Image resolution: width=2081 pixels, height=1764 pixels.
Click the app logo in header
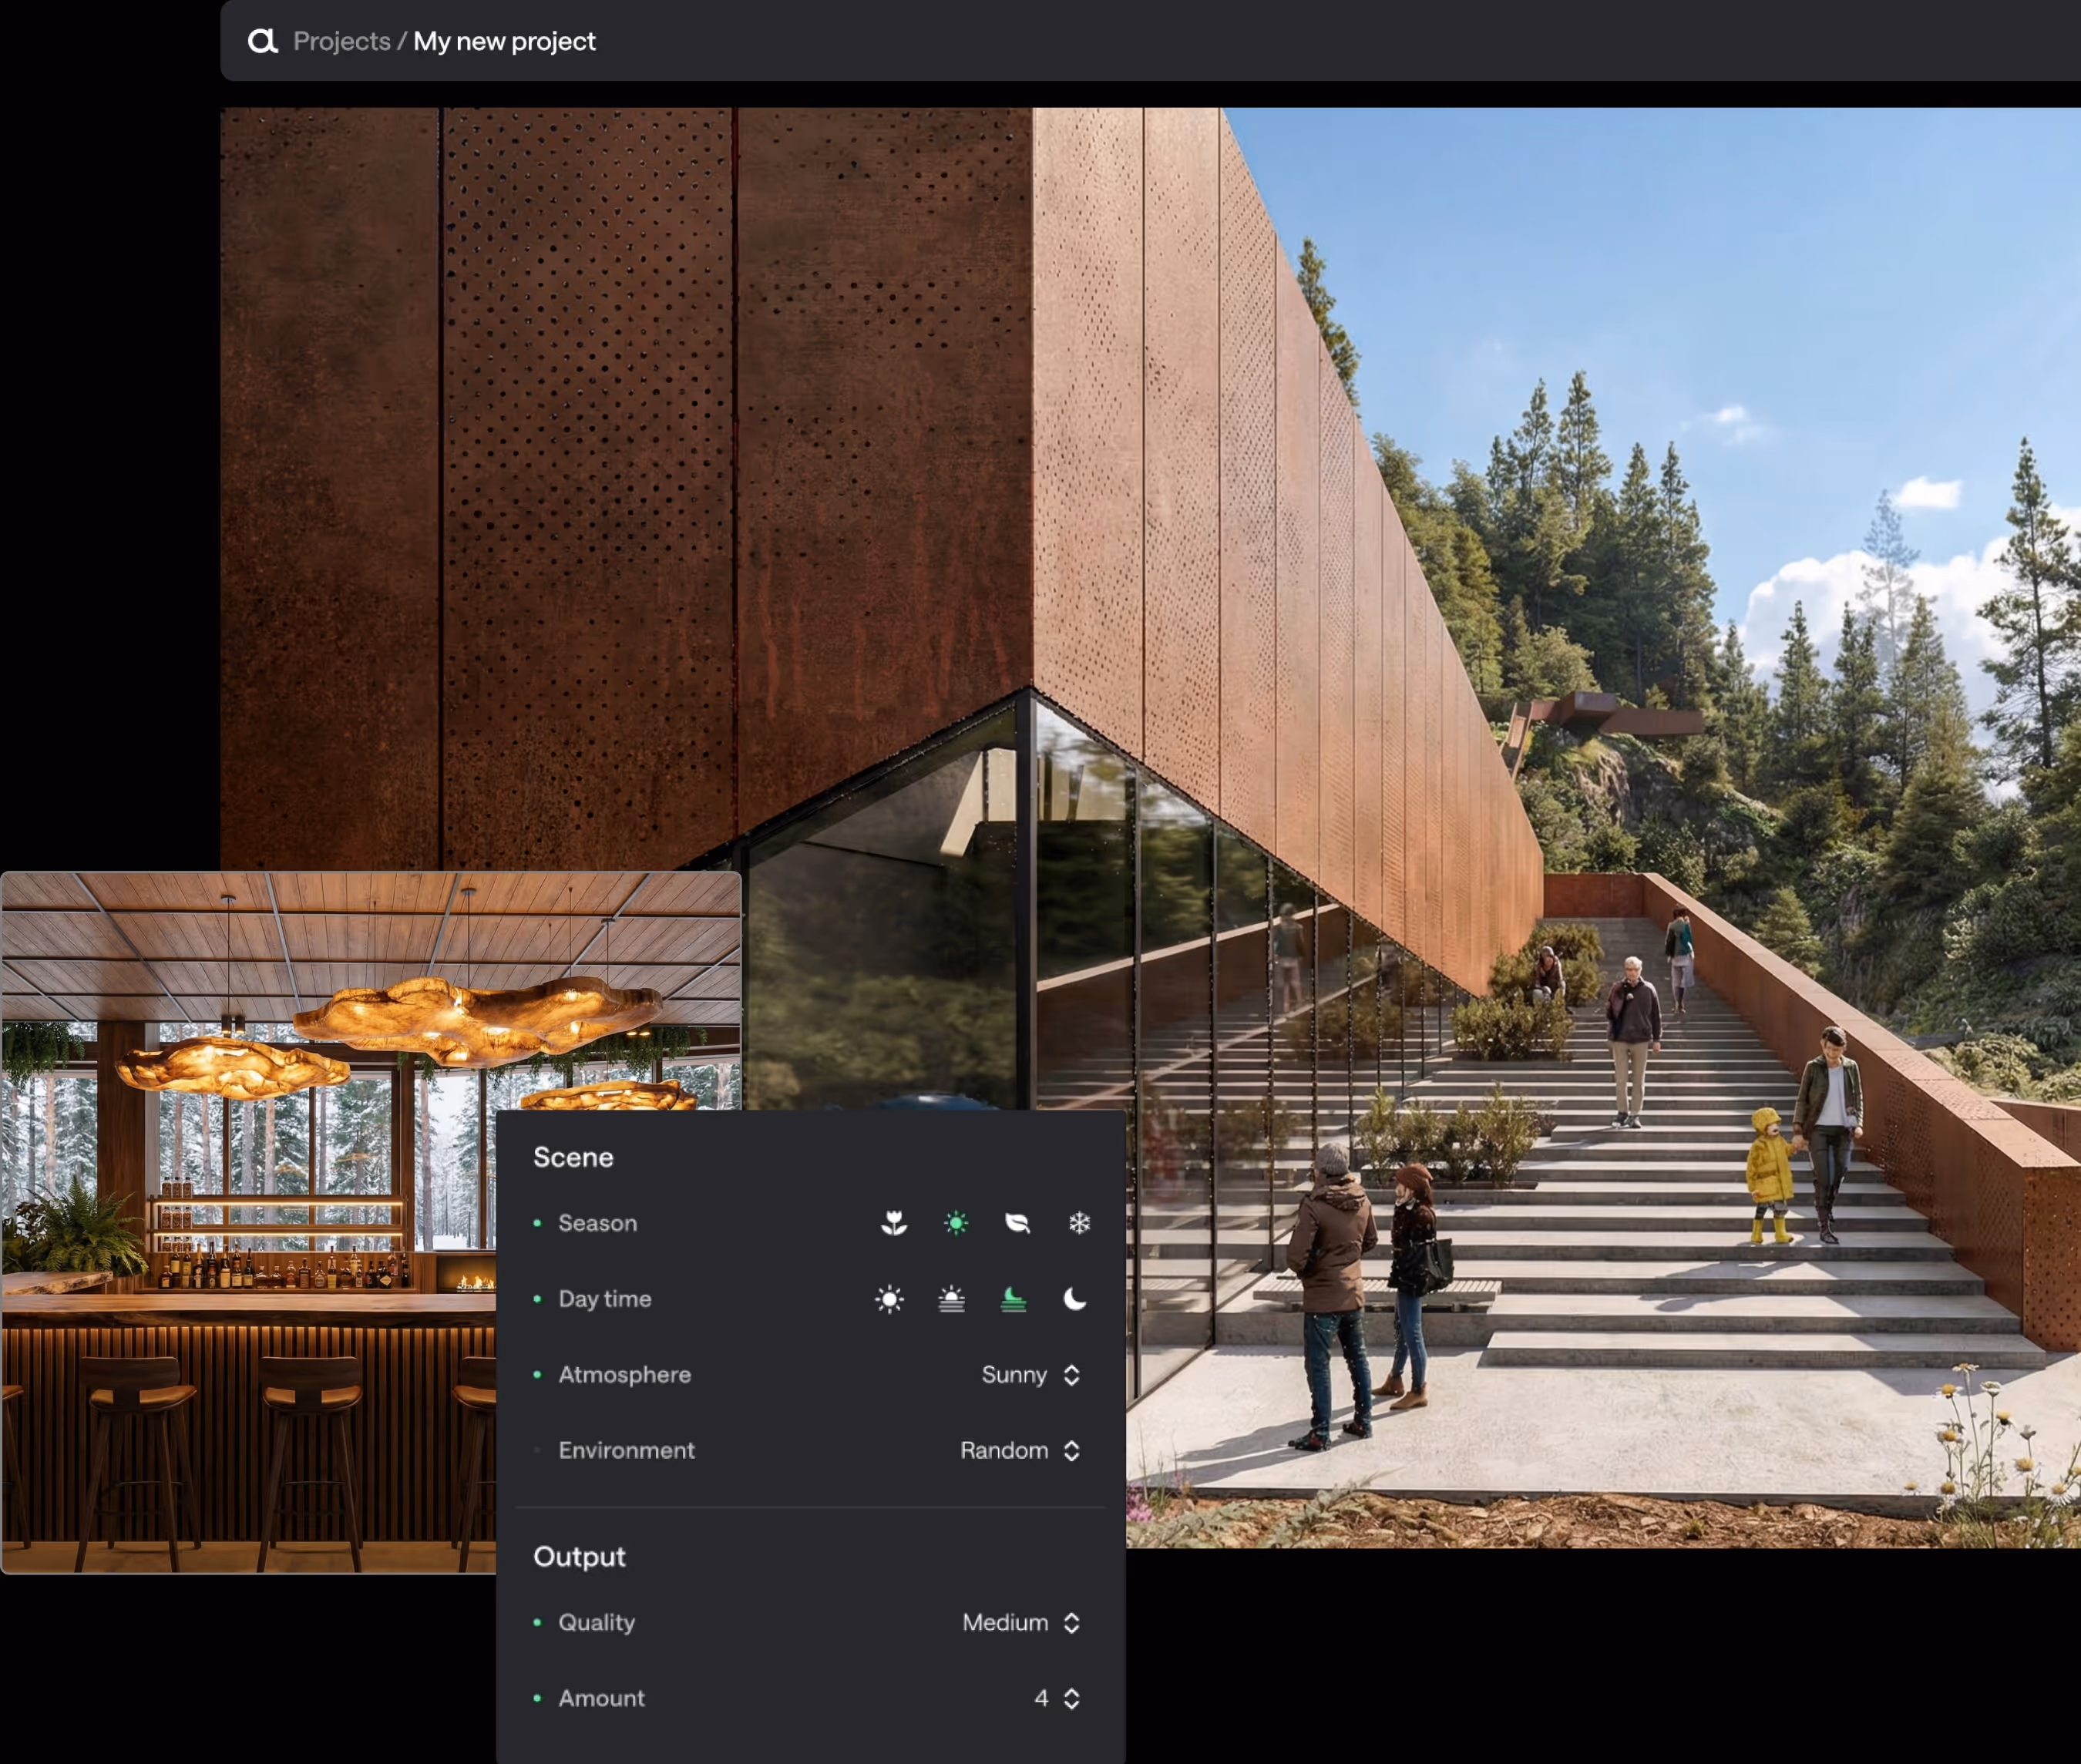[x=262, y=41]
